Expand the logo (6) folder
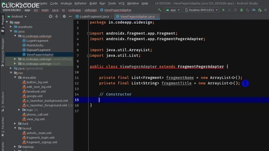This screenshot has width=269, height=151. click(x=19, y=110)
